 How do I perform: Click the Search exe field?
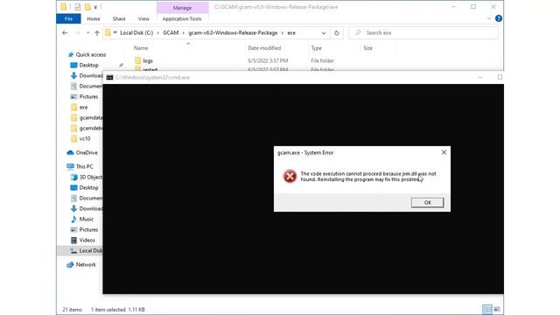pos(423,33)
